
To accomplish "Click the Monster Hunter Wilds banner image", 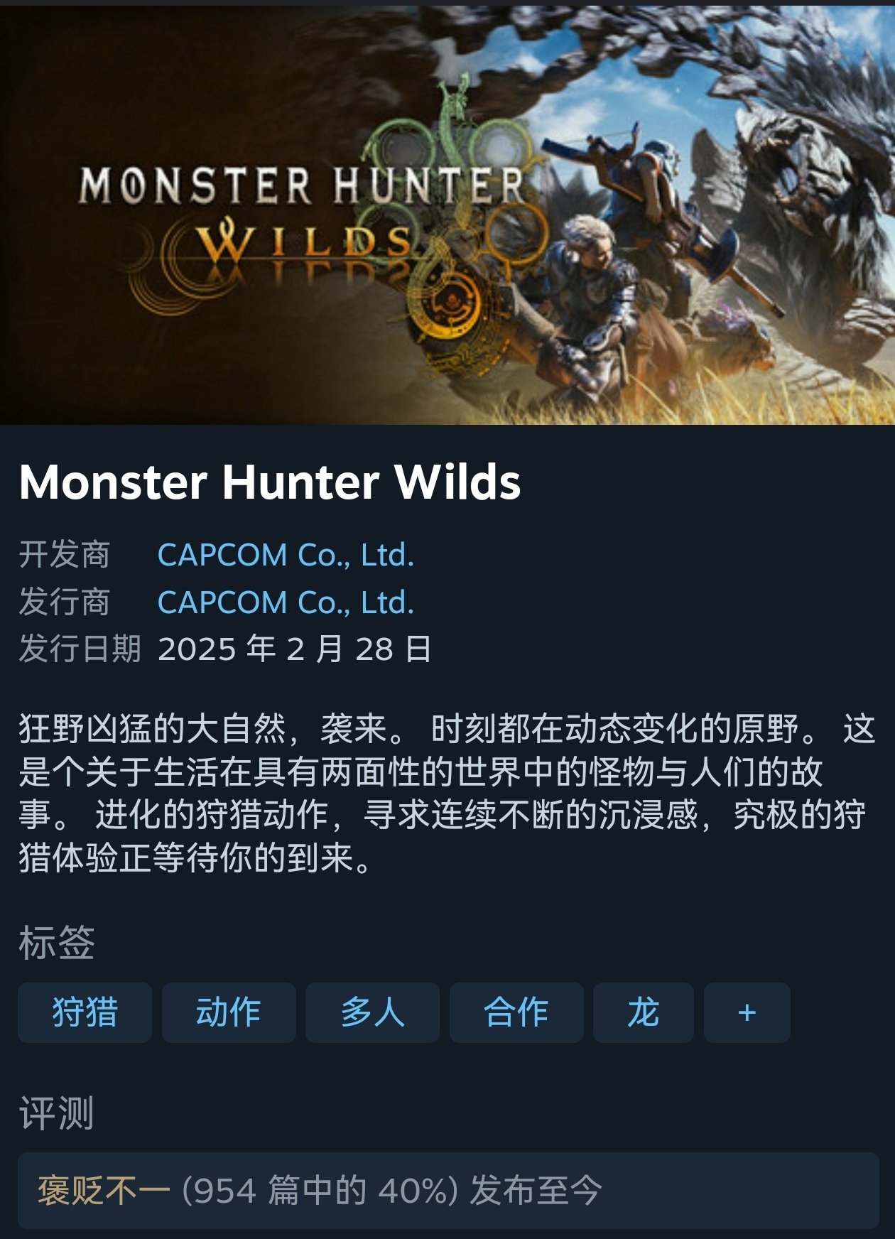I will [447, 215].
